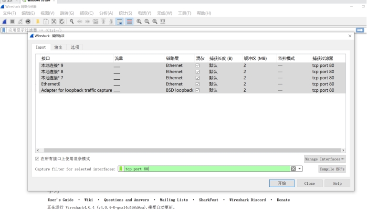Open the 统计(S) menu
This screenshot has height=212, width=367.
point(125,13)
